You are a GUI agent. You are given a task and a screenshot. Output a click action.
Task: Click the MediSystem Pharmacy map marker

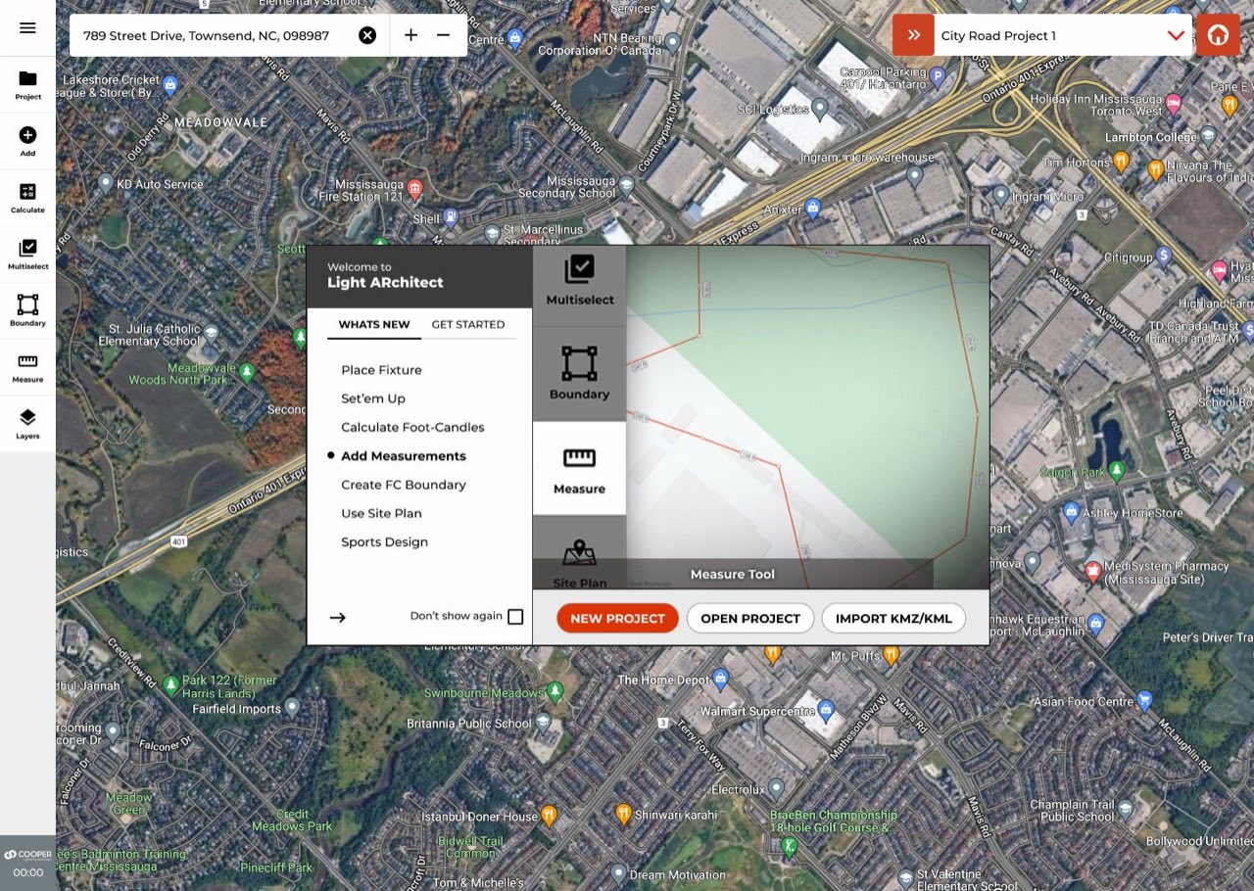tap(1092, 570)
